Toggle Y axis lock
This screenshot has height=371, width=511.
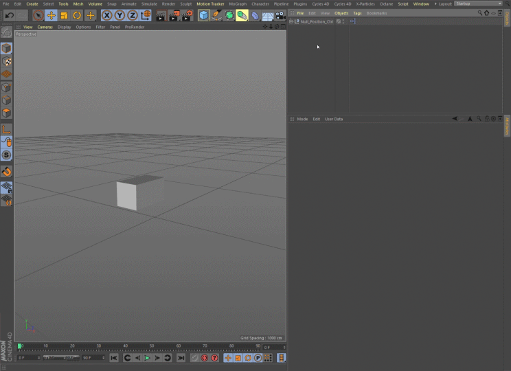click(120, 15)
